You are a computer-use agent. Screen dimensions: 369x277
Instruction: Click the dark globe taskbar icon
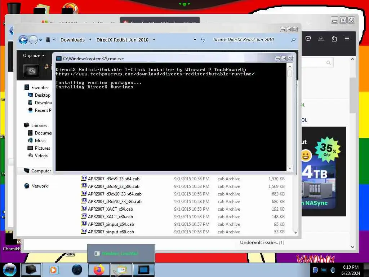pos(77,270)
